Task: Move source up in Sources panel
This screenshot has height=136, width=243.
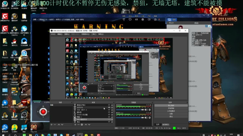Action: point(86,125)
